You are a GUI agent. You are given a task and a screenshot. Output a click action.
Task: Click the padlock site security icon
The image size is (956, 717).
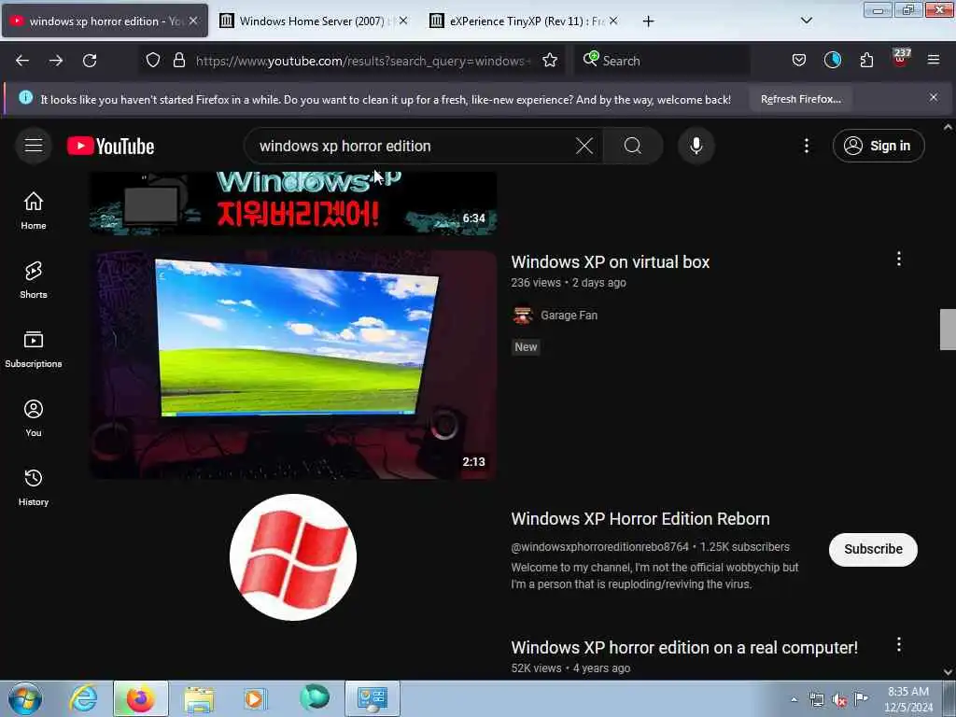pos(178,61)
